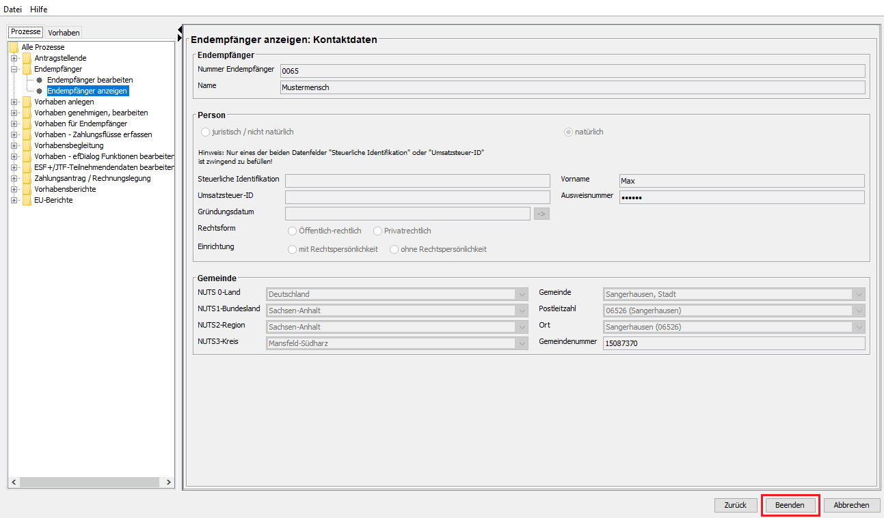Collapse the Endempfänger tree node
884x518 pixels.
click(14, 69)
